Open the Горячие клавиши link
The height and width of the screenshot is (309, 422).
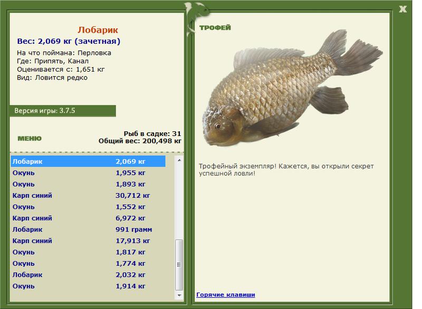click(x=225, y=295)
